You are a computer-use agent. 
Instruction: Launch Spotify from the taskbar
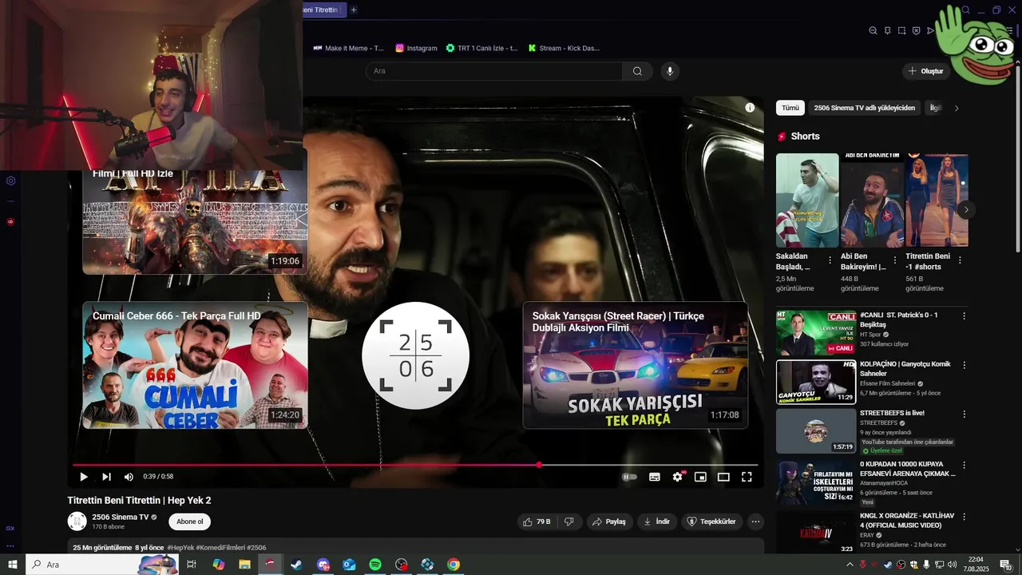coord(375,565)
